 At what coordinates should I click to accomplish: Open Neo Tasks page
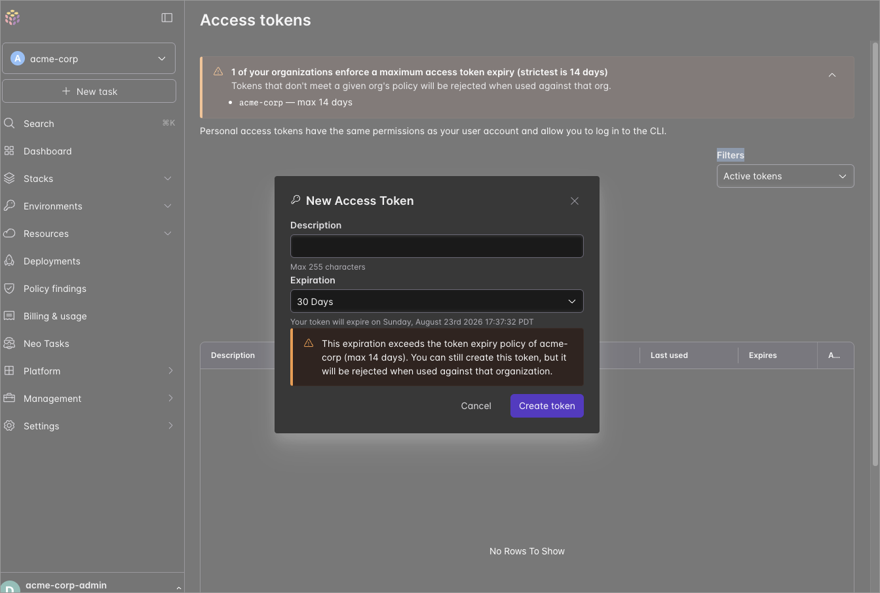click(x=46, y=344)
